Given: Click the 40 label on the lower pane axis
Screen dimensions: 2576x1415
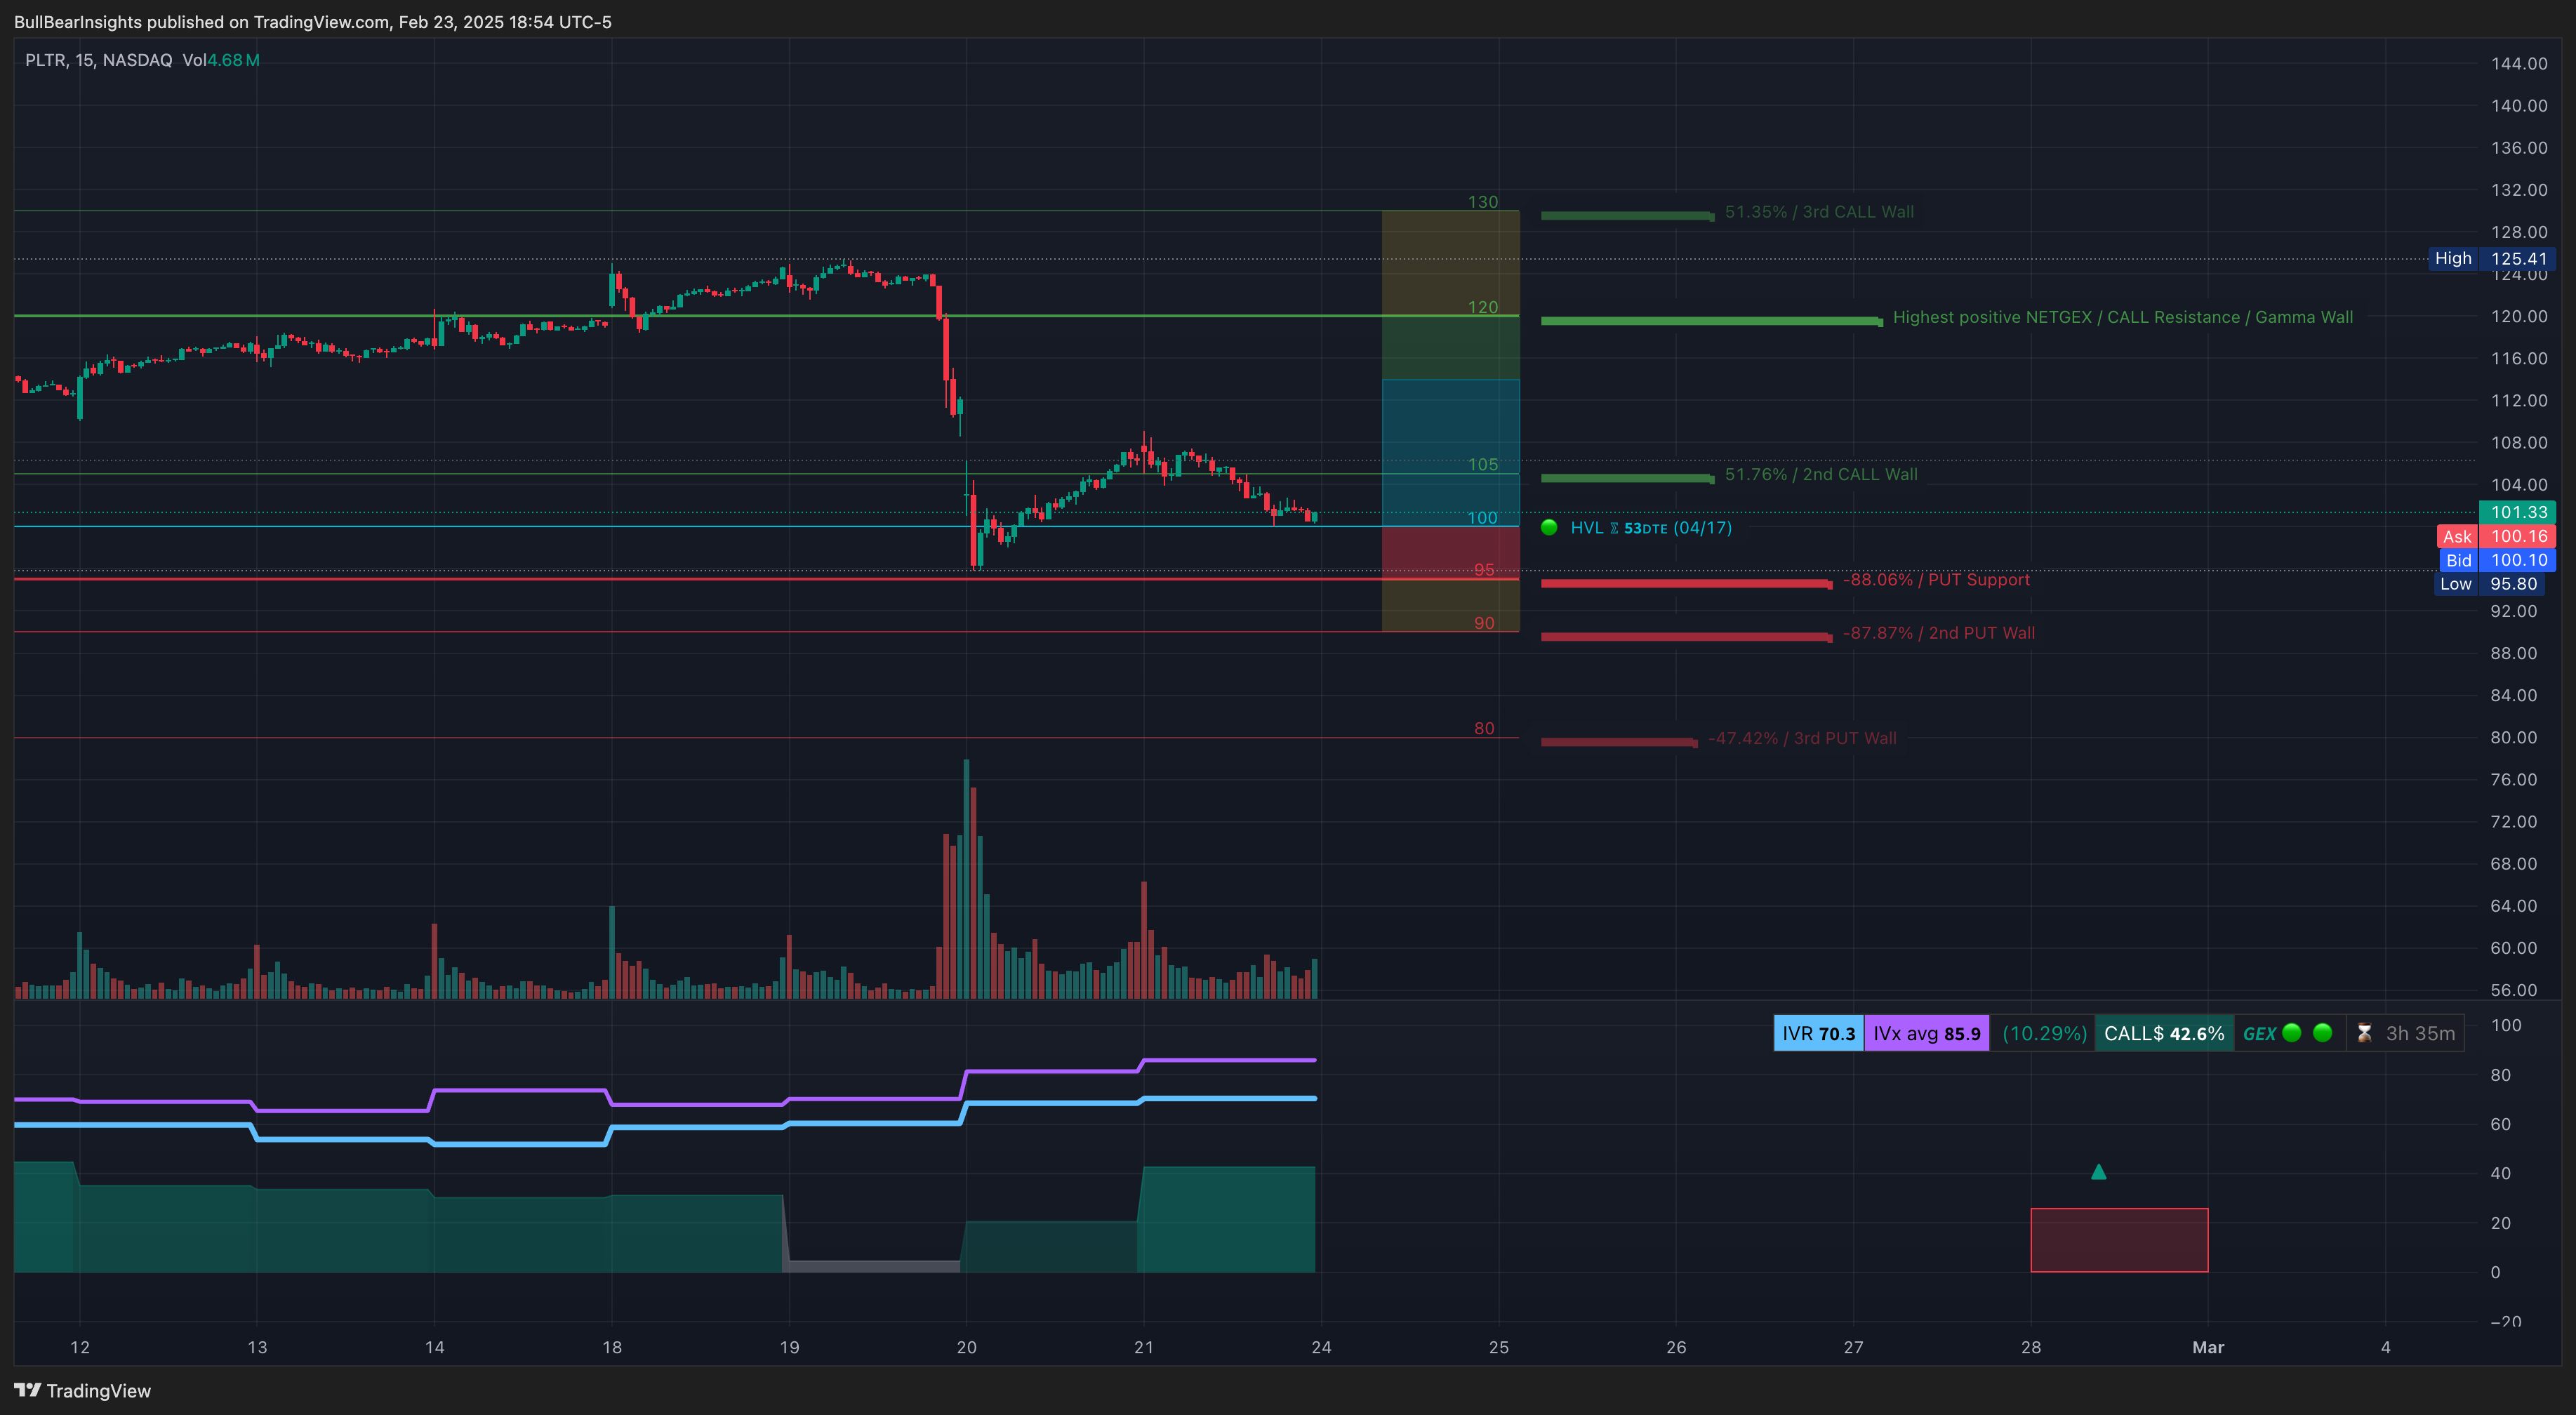Looking at the screenshot, I should pos(2501,1173).
